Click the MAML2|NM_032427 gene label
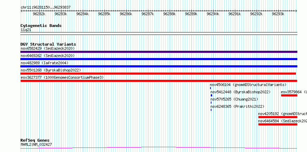This screenshot has height=152, width=307. click(x=36, y=145)
